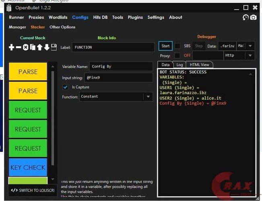This screenshot has width=262, height=201.
Task: Disable block using the X circle icon
Action: click(26, 47)
